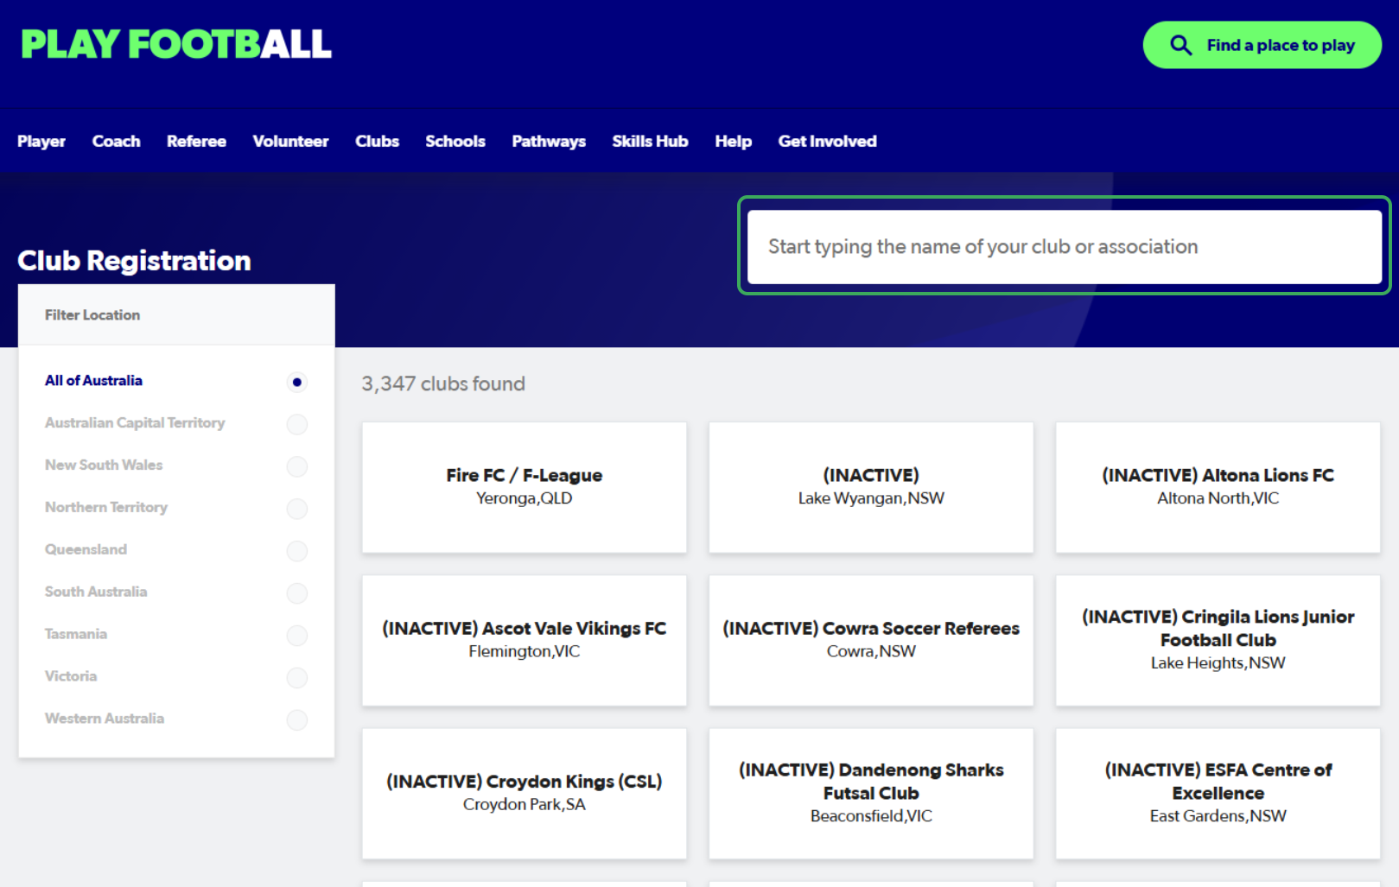Open the Volunteer menu

(x=290, y=141)
